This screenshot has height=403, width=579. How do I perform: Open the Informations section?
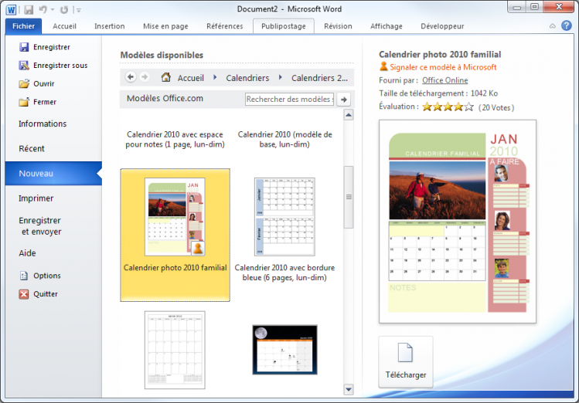pyautogui.click(x=43, y=124)
